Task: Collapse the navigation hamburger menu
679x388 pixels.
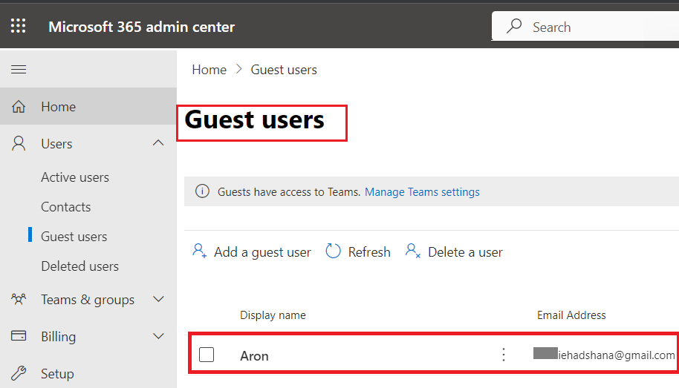Action: tap(19, 69)
